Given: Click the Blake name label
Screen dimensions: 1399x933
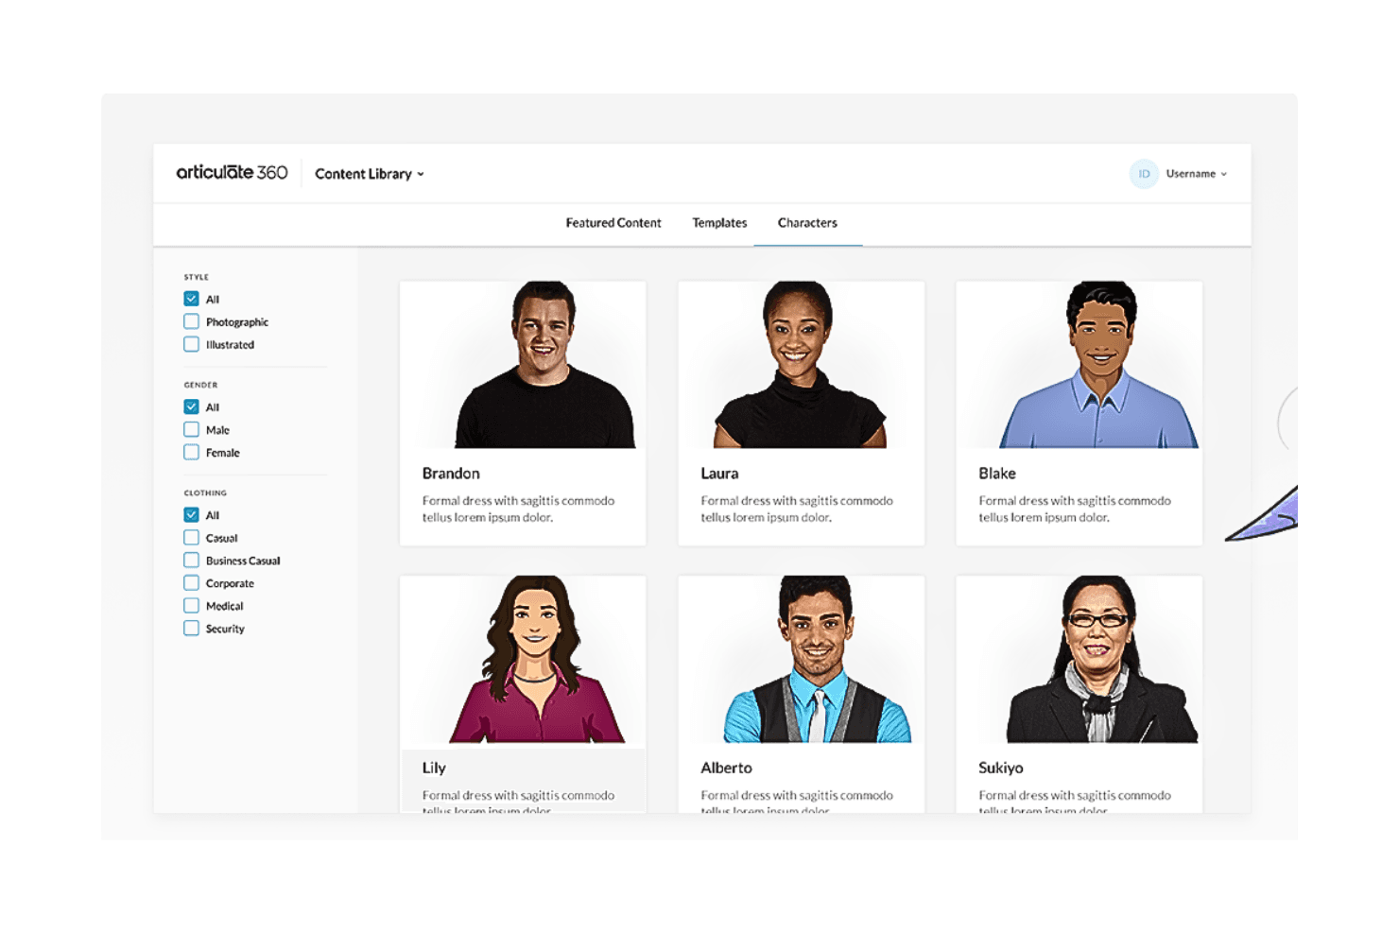Looking at the screenshot, I should (x=997, y=474).
